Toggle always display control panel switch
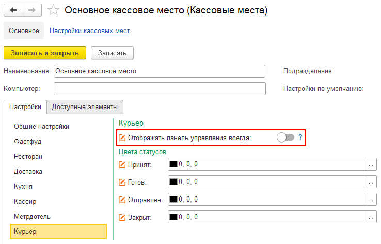The width and height of the screenshot is (381, 244). (285, 138)
